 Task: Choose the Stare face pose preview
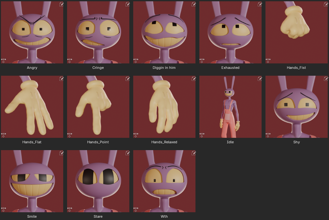tap(98, 181)
